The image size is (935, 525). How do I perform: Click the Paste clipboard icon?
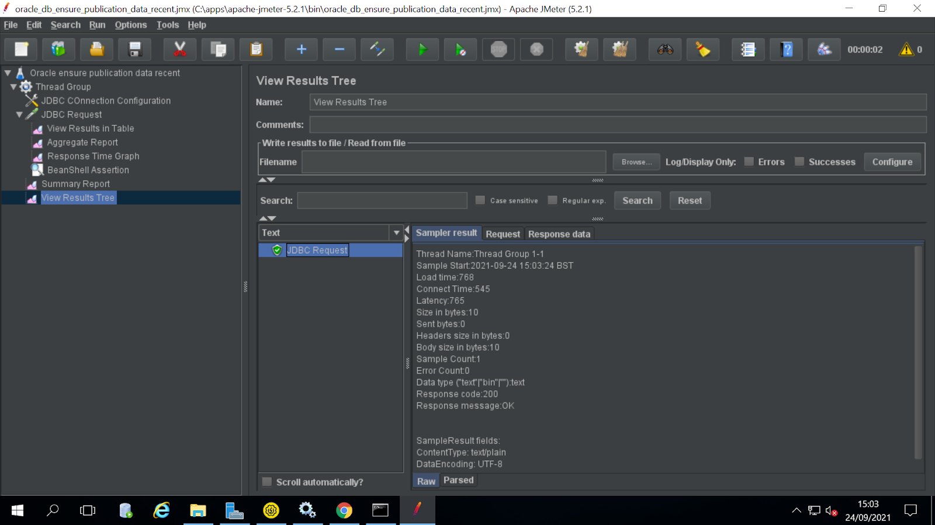[x=256, y=50]
